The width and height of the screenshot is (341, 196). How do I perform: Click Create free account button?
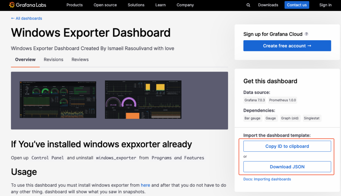[287, 46]
